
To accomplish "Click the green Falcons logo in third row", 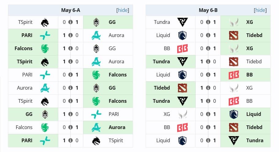I will coord(45,48).
